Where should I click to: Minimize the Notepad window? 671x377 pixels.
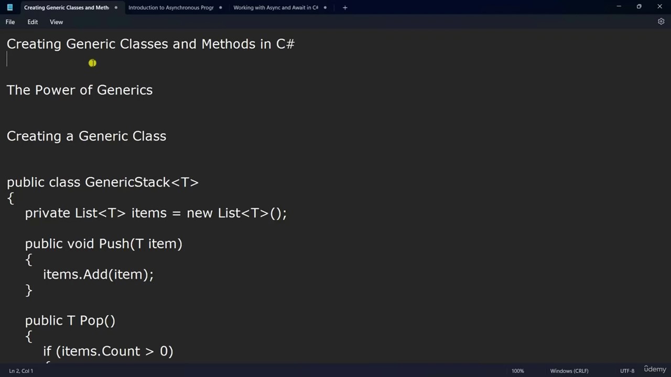coord(619,7)
